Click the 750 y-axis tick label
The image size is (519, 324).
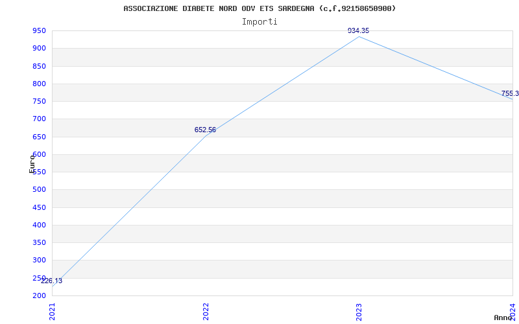(39, 102)
